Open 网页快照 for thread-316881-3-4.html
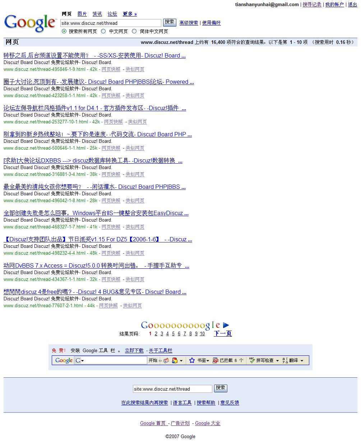361x441 pixels. 111,174
